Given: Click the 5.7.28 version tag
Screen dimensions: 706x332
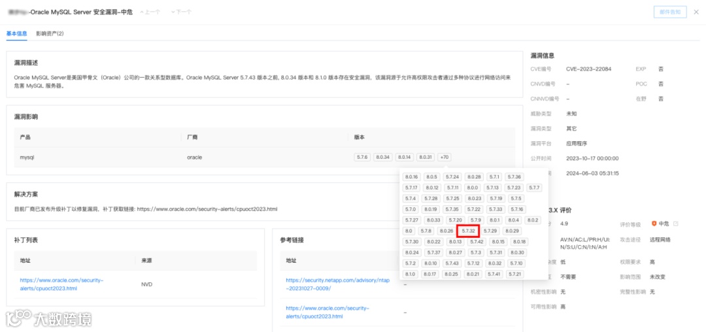Looking at the screenshot, I should 431,199.
